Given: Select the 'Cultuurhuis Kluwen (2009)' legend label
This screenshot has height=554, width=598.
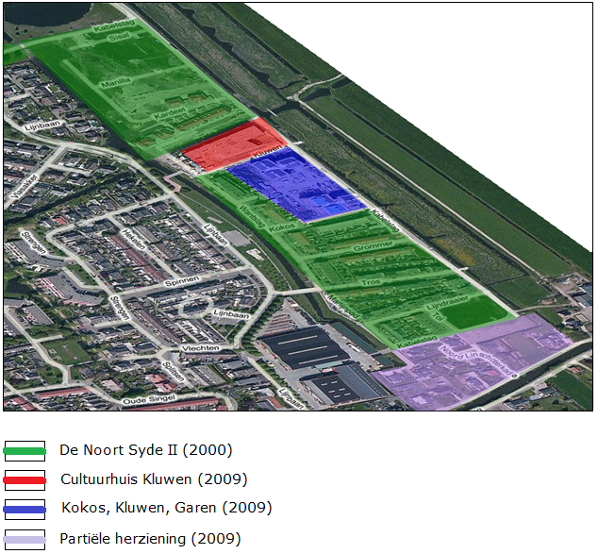Looking at the screenshot, I should (x=154, y=478).
